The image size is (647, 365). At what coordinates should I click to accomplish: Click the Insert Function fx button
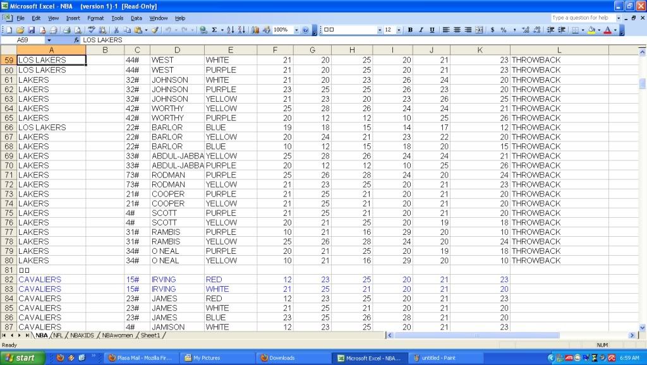click(76, 40)
